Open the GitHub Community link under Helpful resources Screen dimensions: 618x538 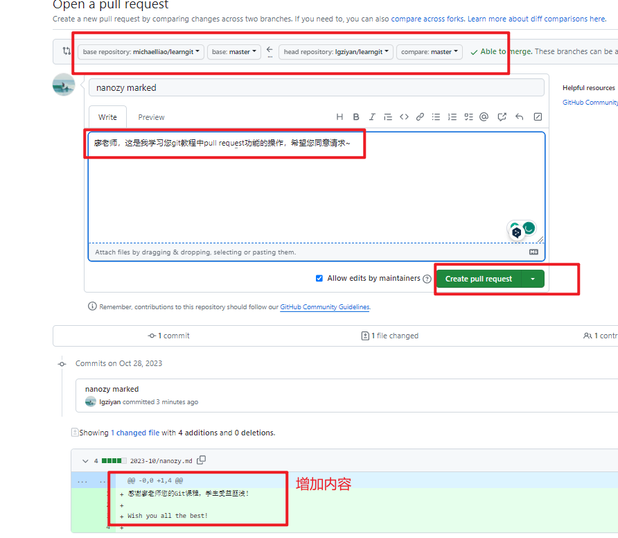(x=590, y=102)
